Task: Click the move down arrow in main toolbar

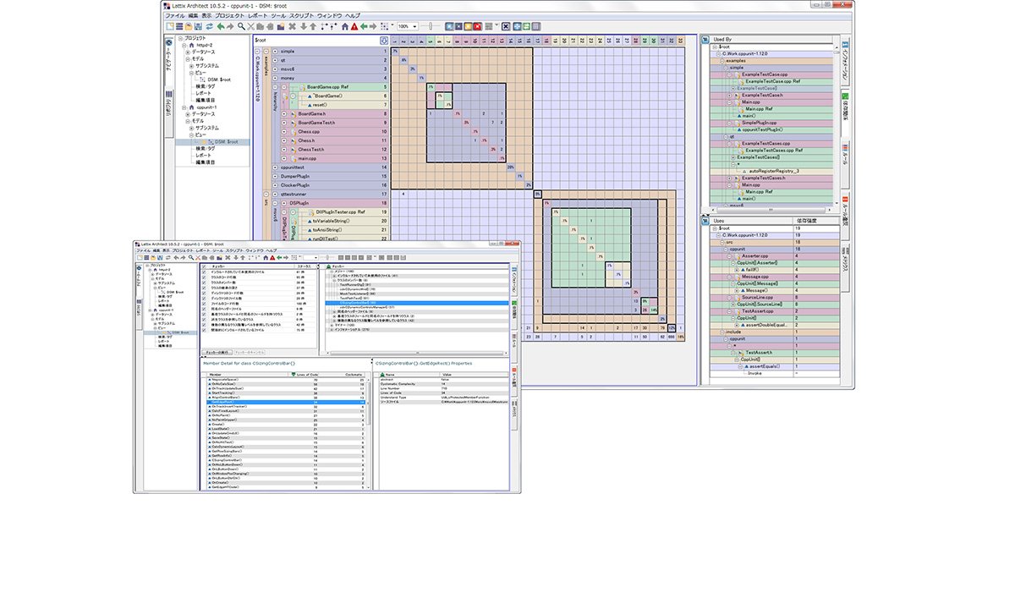Action: pos(303,26)
